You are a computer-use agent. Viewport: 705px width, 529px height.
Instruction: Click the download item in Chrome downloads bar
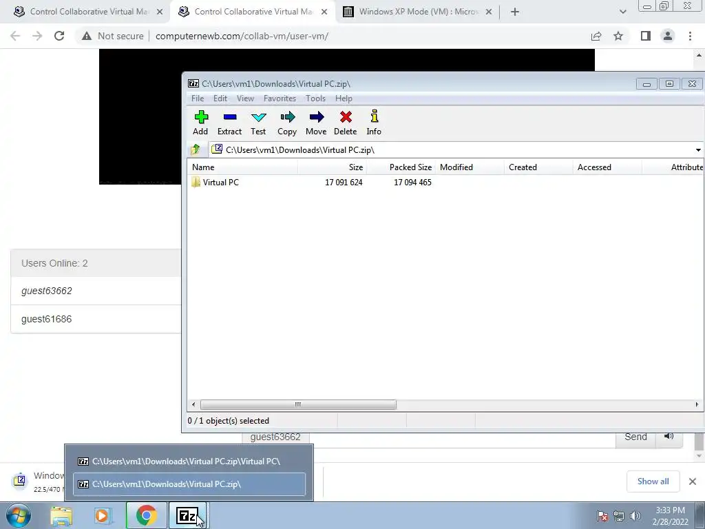[39, 481]
